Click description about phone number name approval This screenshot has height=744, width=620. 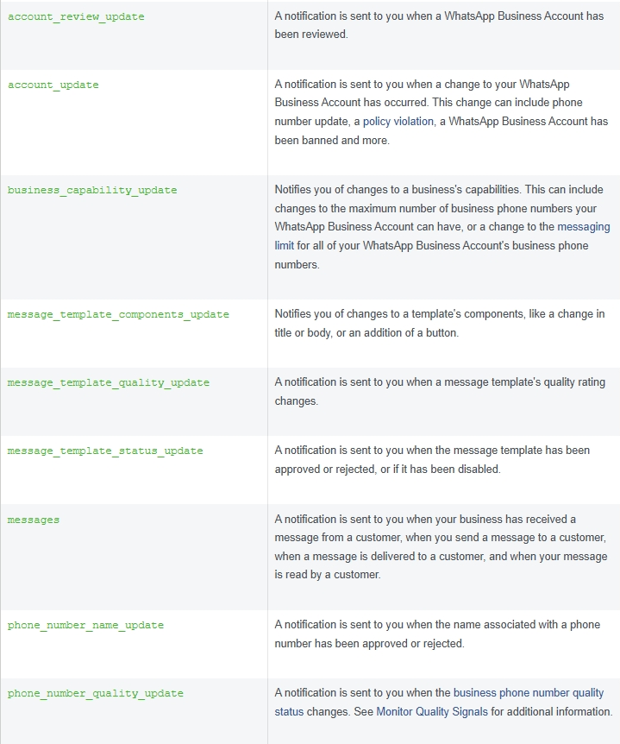[x=437, y=634]
